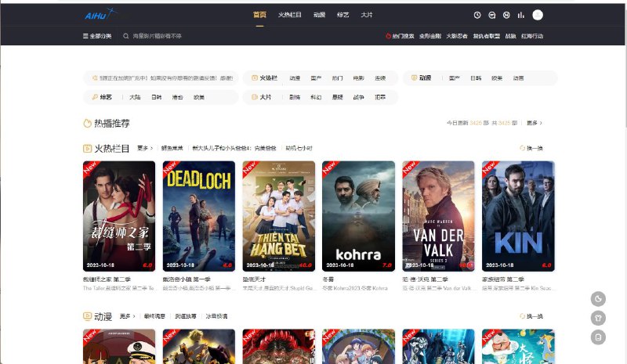
Task: Click refresh icon 换一换 in 火热栏目 section
Action: point(522,148)
